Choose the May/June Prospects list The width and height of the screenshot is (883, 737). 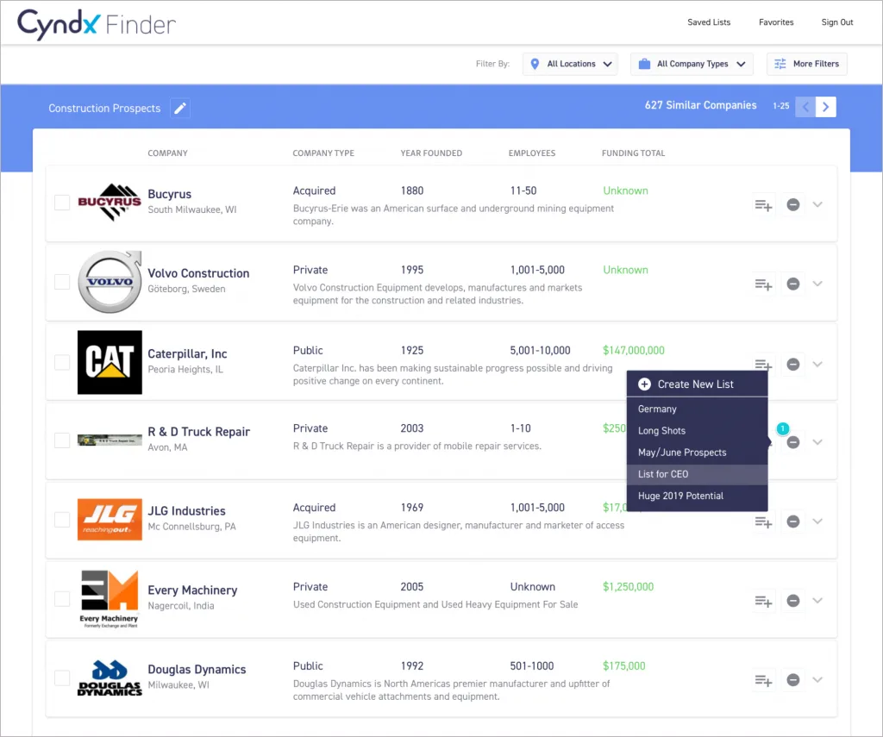(x=697, y=452)
